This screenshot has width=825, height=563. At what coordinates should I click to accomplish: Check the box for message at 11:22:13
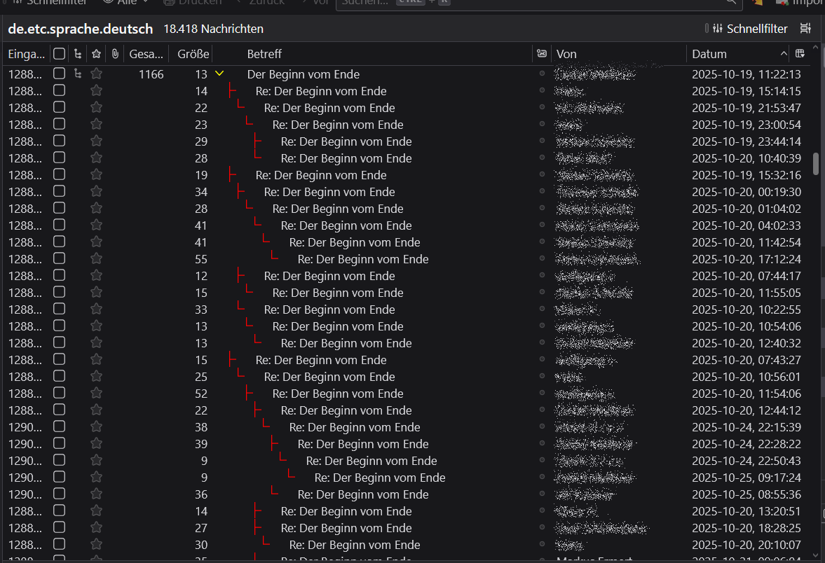[x=59, y=74]
